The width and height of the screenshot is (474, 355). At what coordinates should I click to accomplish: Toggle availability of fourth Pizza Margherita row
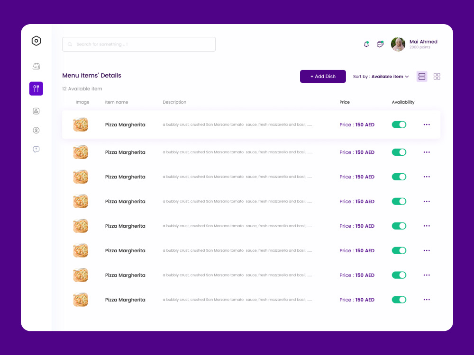tap(399, 201)
